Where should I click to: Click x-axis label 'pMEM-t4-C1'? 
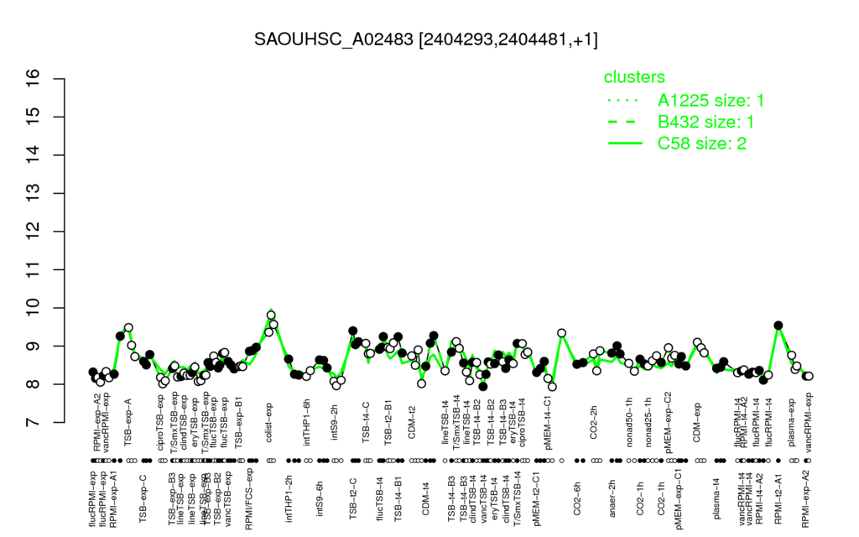coord(549,422)
